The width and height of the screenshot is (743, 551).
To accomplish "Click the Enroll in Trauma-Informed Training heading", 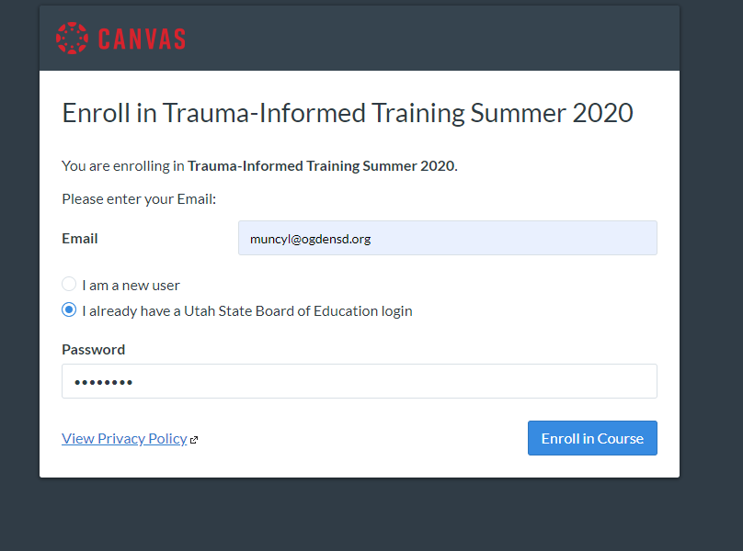I will [347, 113].
